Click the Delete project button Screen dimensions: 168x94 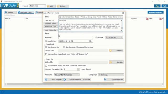[63, 6]
